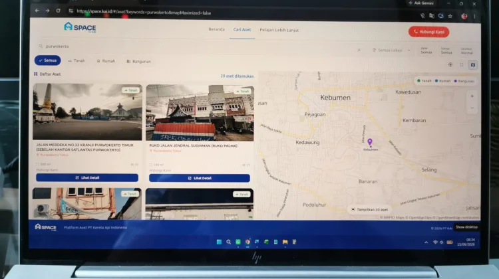
Task: Click the Wi-Fi tray icon
Action: pyautogui.click(x=435, y=242)
